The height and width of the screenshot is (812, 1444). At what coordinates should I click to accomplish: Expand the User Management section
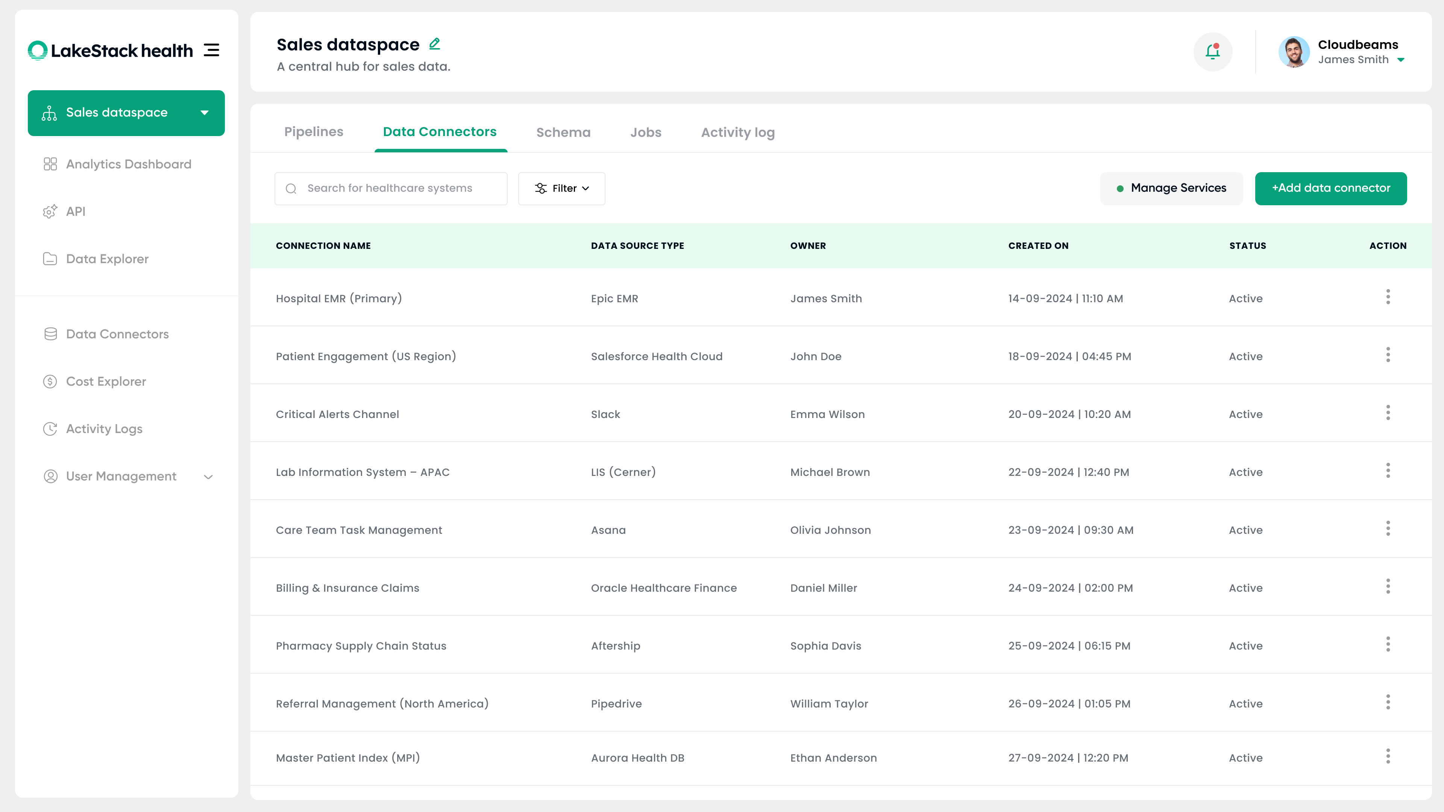pyautogui.click(x=208, y=477)
